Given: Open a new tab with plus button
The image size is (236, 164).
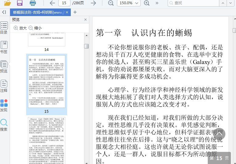Looking at the screenshot, I should pyautogui.click(x=75, y=12).
